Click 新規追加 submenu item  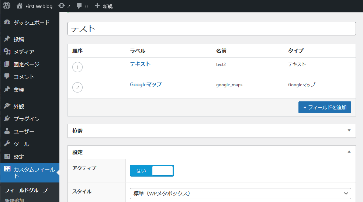14,200
